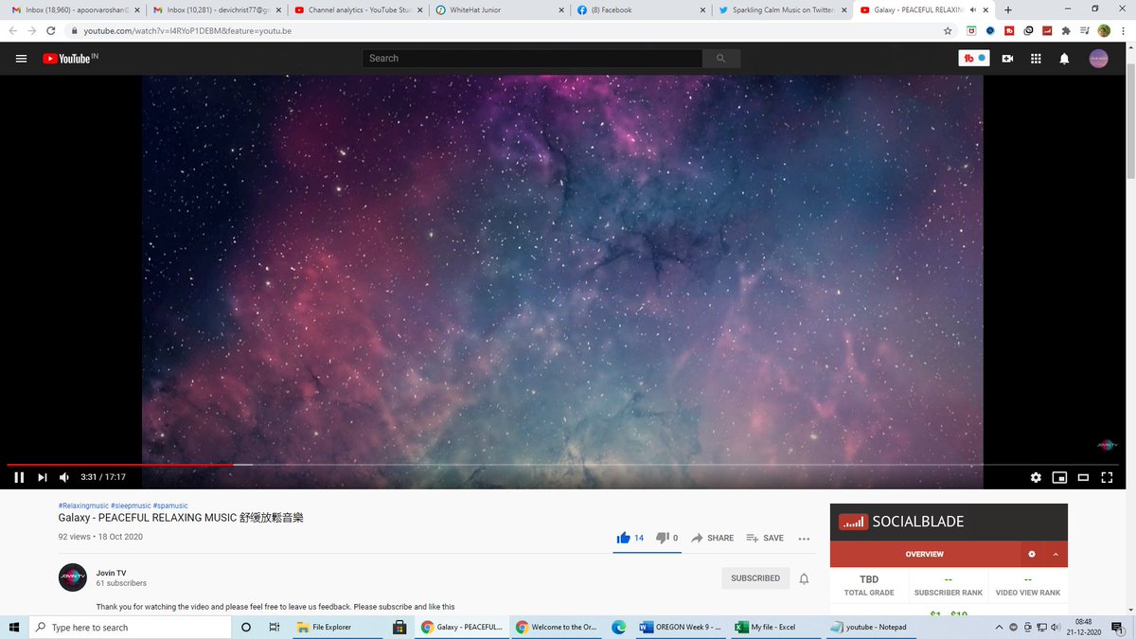Open McAfee WebAdvisor extension
The height and width of the screenshot is (639, 1136).
pos(971,30)
